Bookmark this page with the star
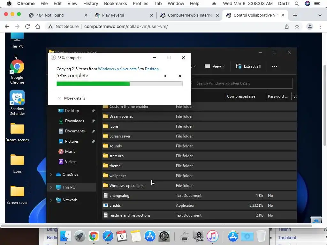This screenshot has height=245, width=327. click(297, 26)
